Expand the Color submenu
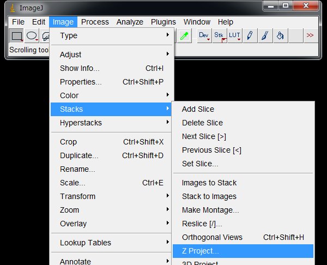The width and height of the screenshot is (327, 265). pos(111,95)
